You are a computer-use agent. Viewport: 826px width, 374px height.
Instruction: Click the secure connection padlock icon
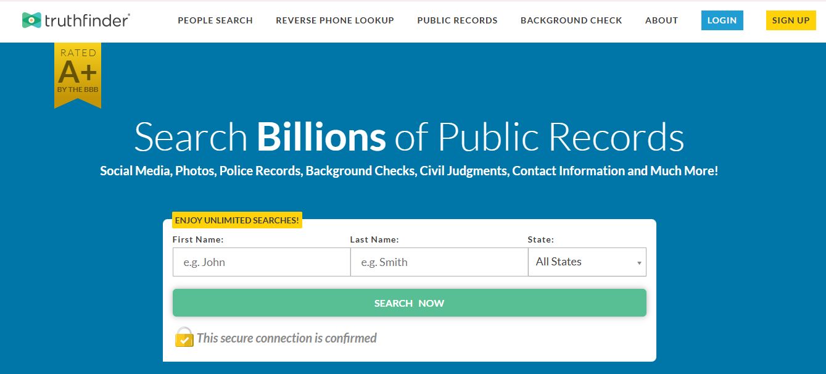tap(184, 337)
